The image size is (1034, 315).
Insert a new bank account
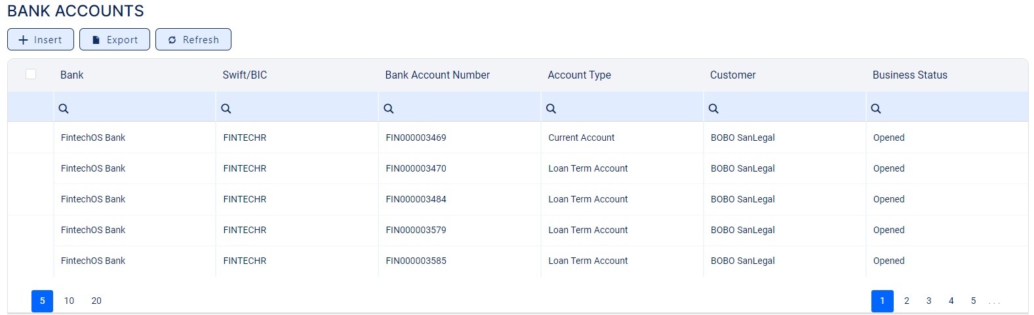(41, 39)
